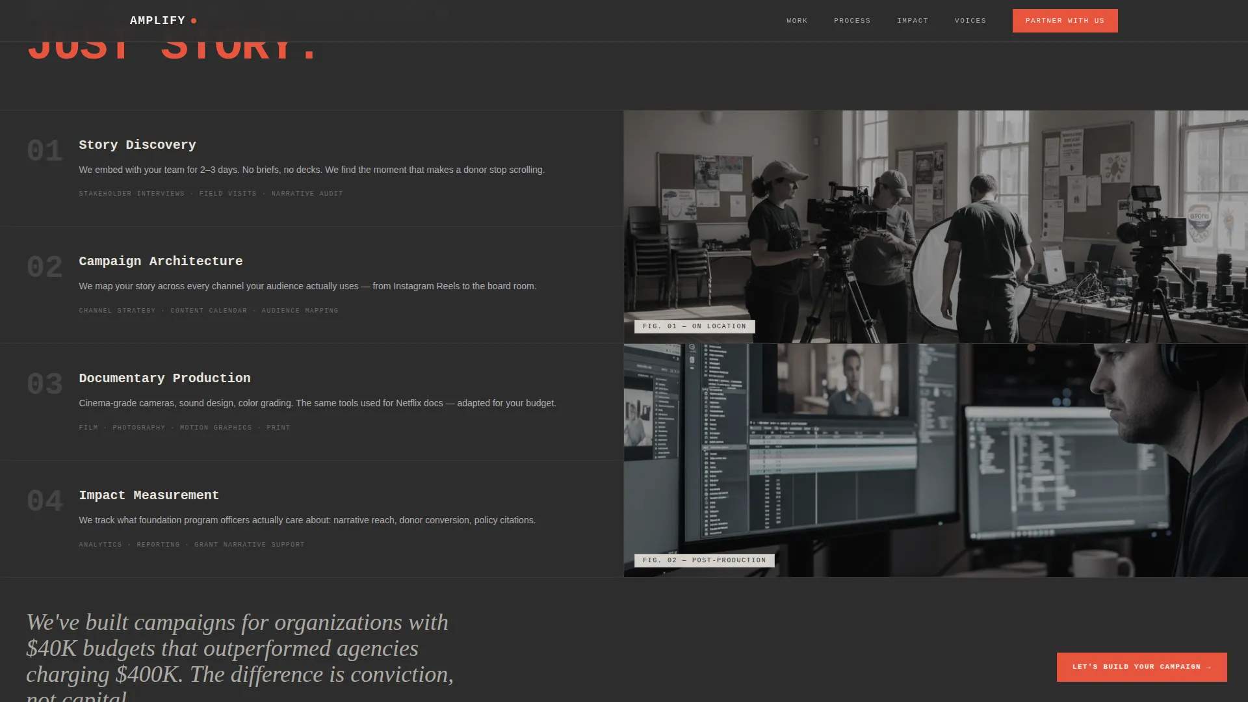
Task: Click the '$40K budgets' italic quote
Action: pyautogui.click(x=240, y=656)
